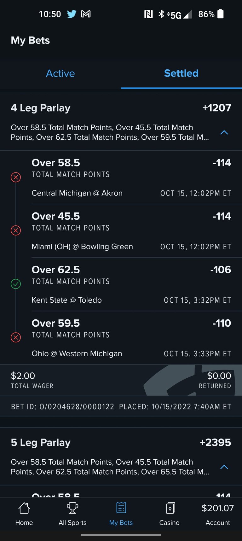Tap the Gmail notification icon in status bar

coord(86,14)
